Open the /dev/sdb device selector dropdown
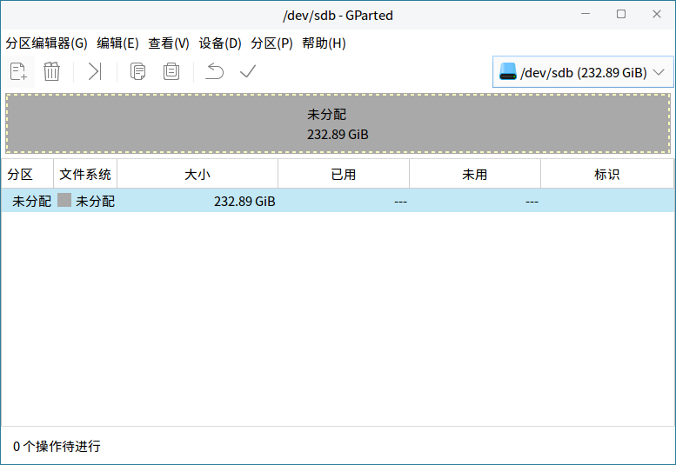Viewport: 676px width, 465px height. (x=583, y=73)
